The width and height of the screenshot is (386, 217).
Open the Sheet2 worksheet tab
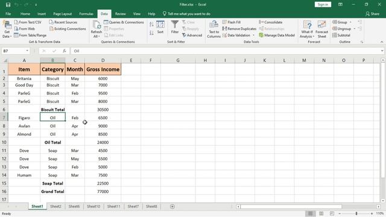coord(55,206)
